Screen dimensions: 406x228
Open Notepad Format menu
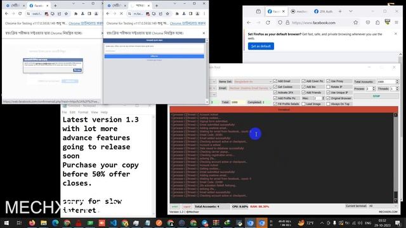[83, 112]
